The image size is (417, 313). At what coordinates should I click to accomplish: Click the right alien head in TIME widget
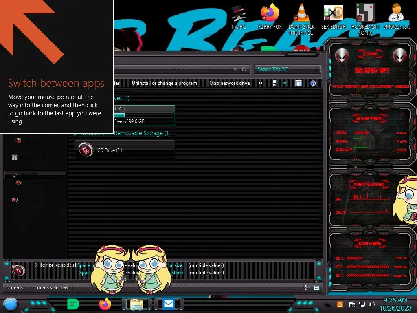[400, 55]
